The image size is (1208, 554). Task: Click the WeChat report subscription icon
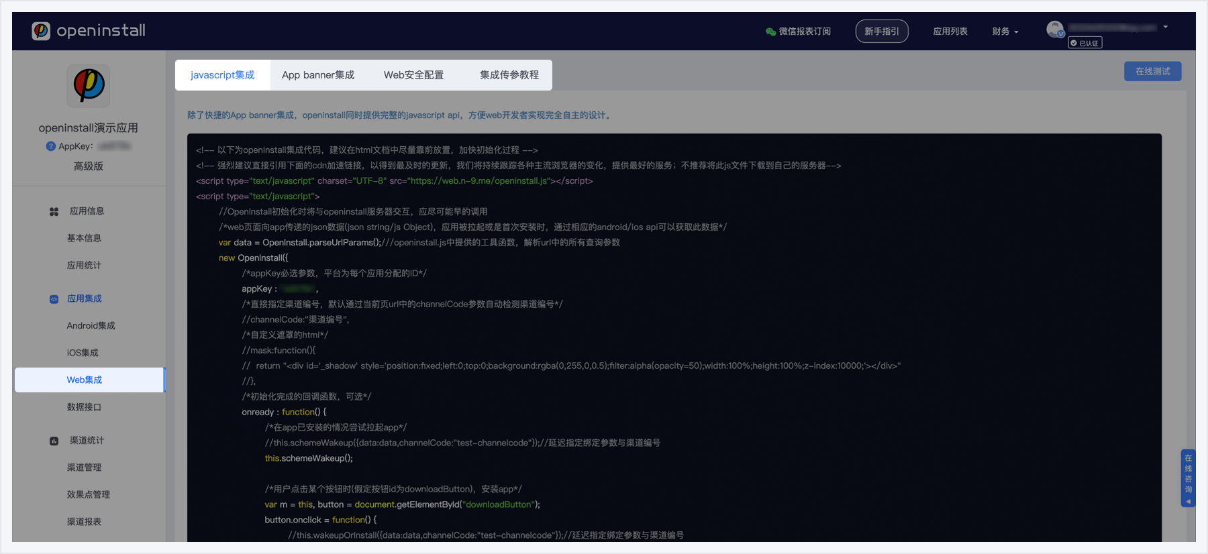(771, 32)
